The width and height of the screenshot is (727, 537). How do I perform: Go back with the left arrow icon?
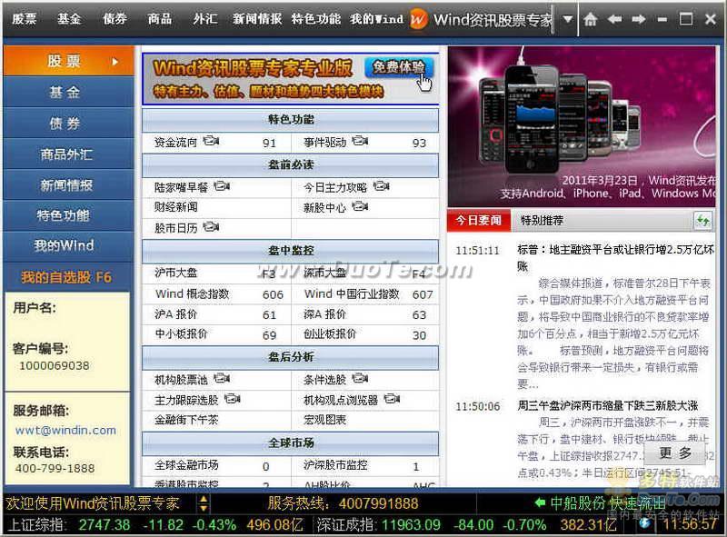click(x=615, y=19)
